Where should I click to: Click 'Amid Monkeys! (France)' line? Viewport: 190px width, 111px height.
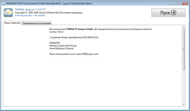click(x=61, y=49)
